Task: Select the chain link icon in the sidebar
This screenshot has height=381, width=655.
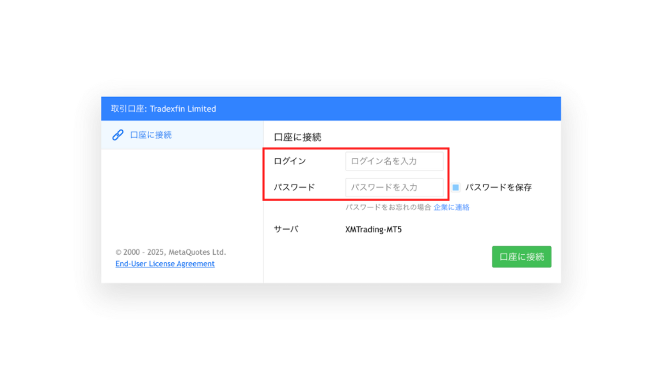Action: 118,135
